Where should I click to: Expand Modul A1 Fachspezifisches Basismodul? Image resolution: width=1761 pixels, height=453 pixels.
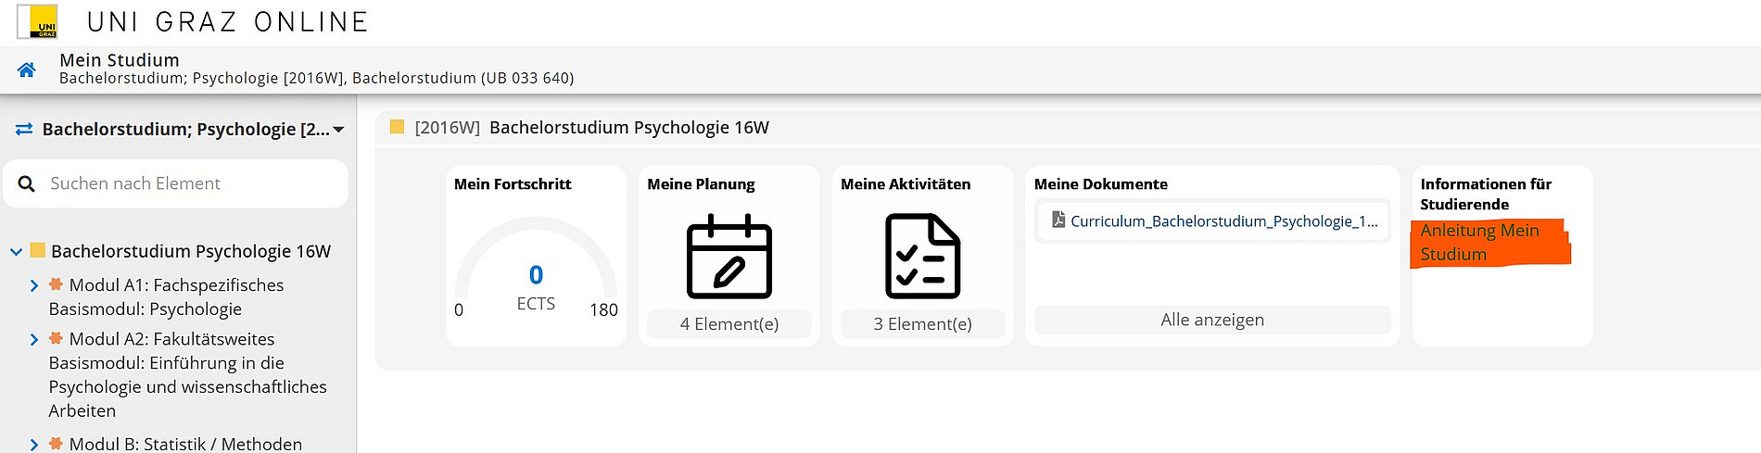click(x=34, y=285)
